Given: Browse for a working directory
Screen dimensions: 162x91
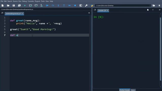Looking at the screenshot, I should [x=154, y=6].
